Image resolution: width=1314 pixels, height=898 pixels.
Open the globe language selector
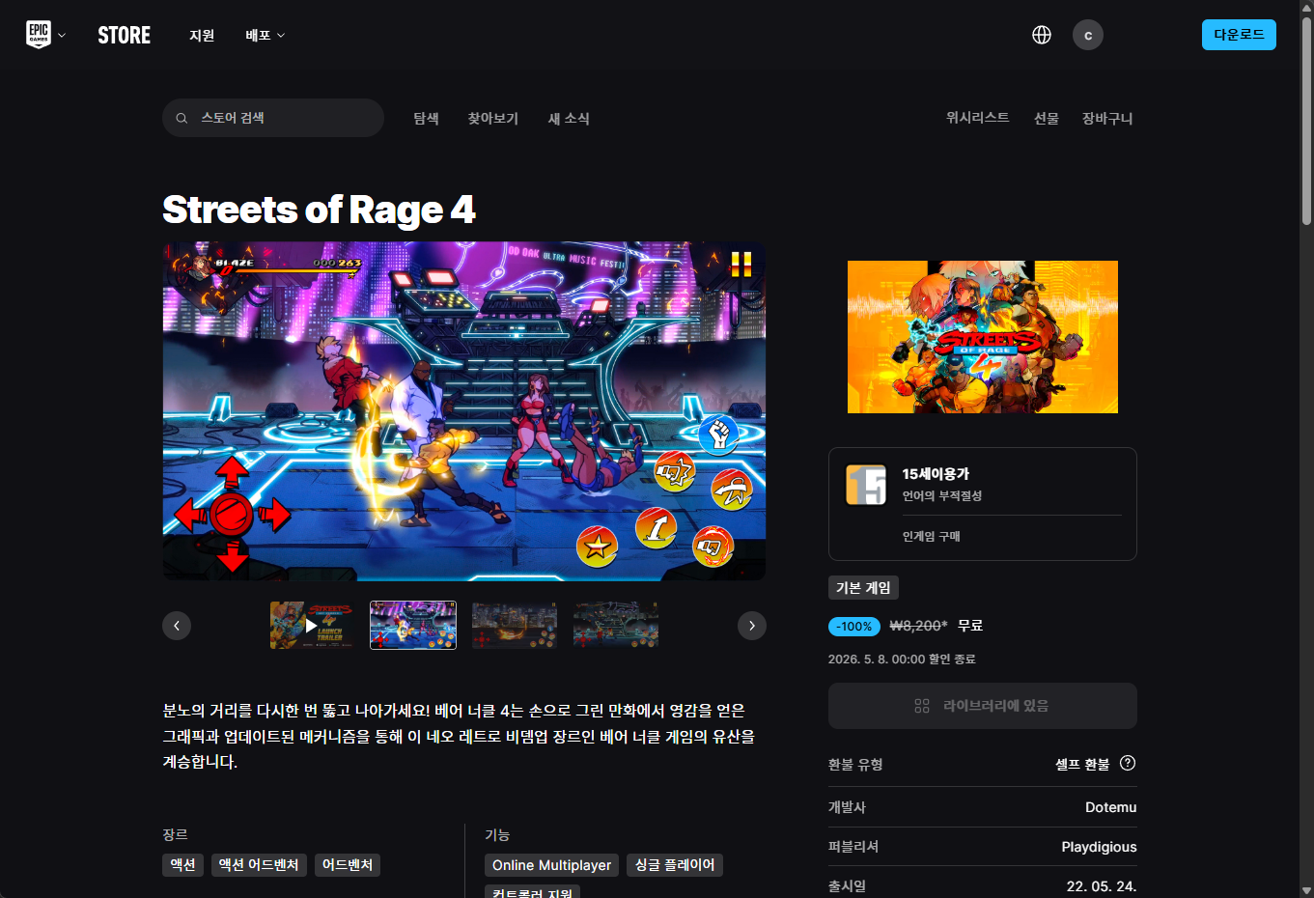click(x=1042, y=35)
